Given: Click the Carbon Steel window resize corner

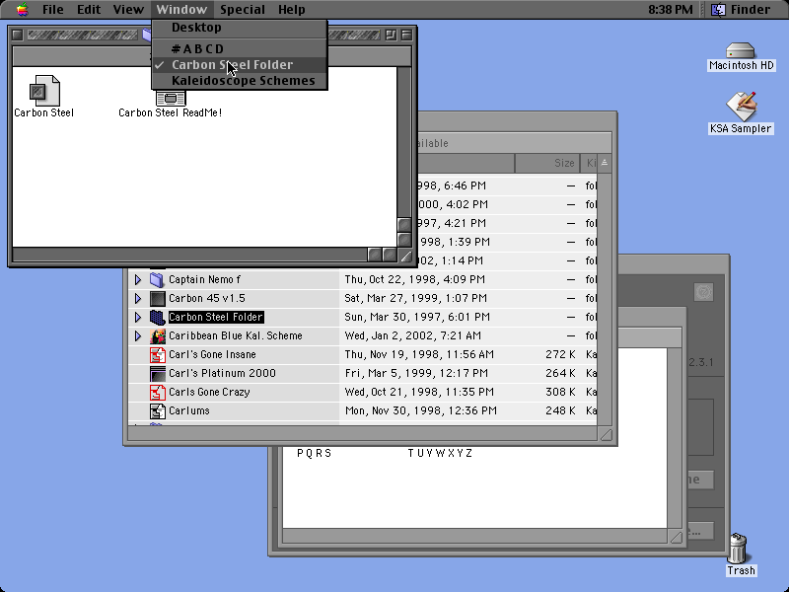Looking at the screenshot, I should pos(405,256).
